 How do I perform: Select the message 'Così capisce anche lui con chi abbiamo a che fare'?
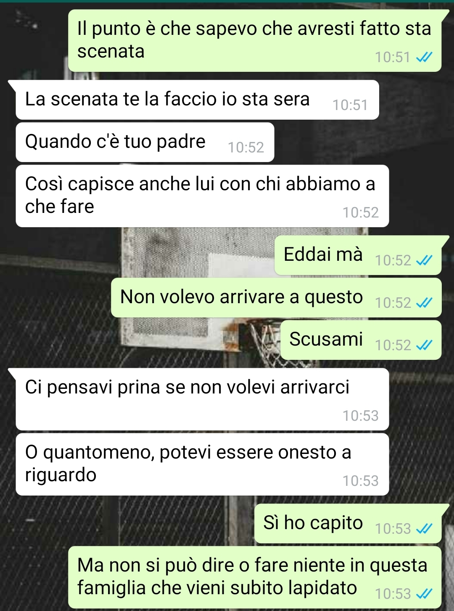pyautogui.click(x=202, y=196)
